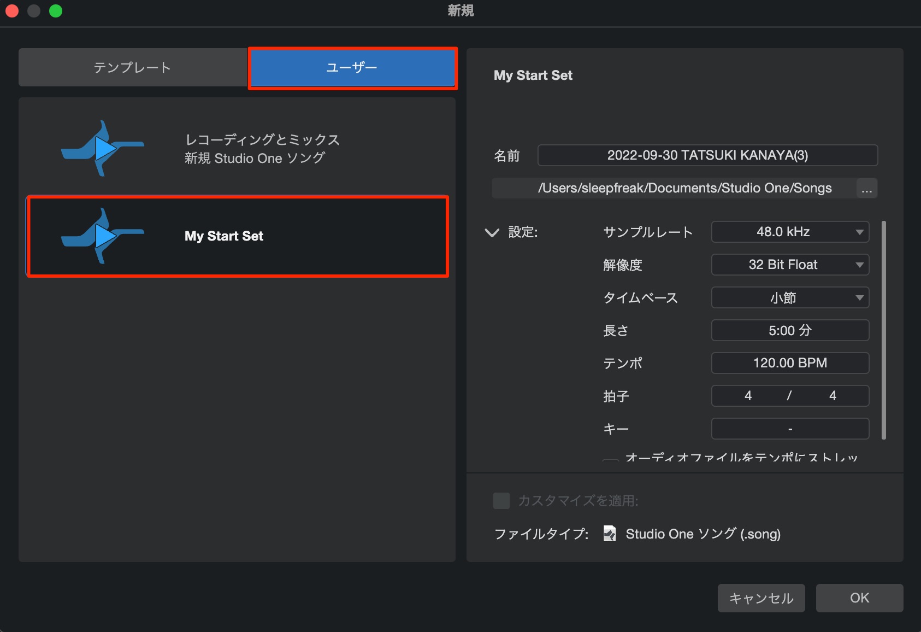Screen dimensions: 921x632
Task: Open the サンプルレート 48.0 kHz dropdown
Action: click(x=790, y=232)
